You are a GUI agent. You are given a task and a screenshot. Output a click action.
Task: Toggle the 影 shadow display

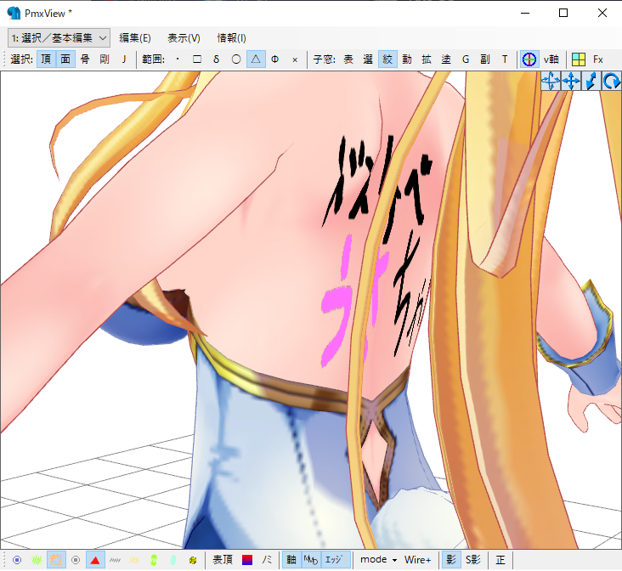451,560
